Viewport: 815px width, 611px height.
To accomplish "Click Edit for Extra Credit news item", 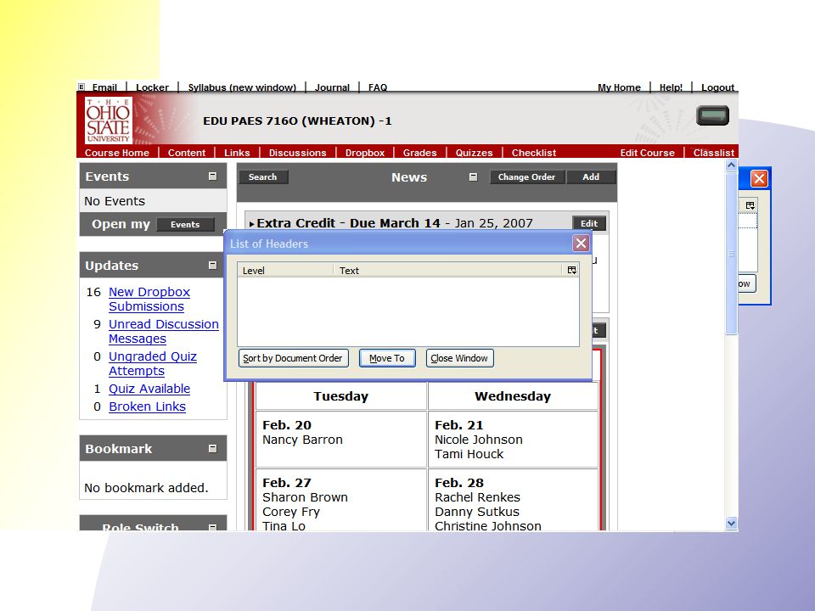I will 589,223.
